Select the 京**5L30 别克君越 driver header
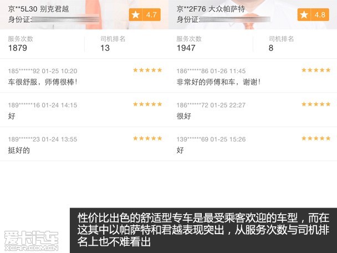The height and width of the screenshot is (253, 337). tap(38, 9)
